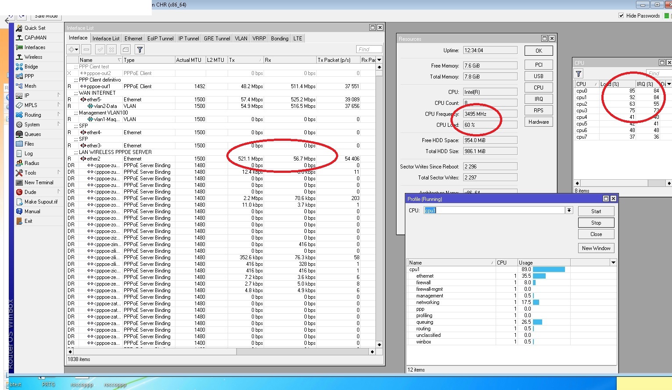Viewport: 672px width, 390px height.
Task: Expand the Tools submenu arrow
Action: point(59,172)
